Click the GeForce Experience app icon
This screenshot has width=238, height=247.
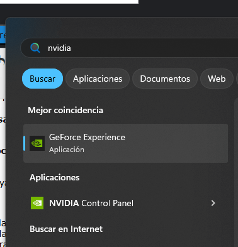[37, 143]
